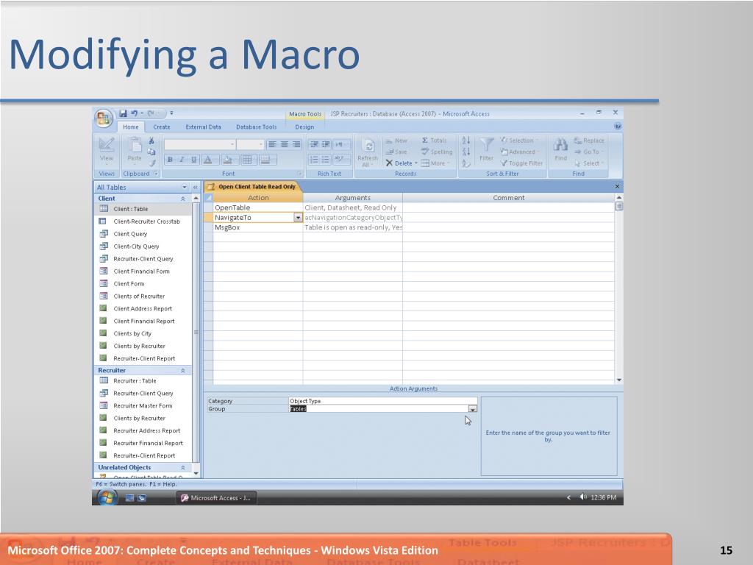Open the NavigateTo action dropdown arrow
This screenshot has width=753, height=565.
pyautogui.click(x=298, y=218)
